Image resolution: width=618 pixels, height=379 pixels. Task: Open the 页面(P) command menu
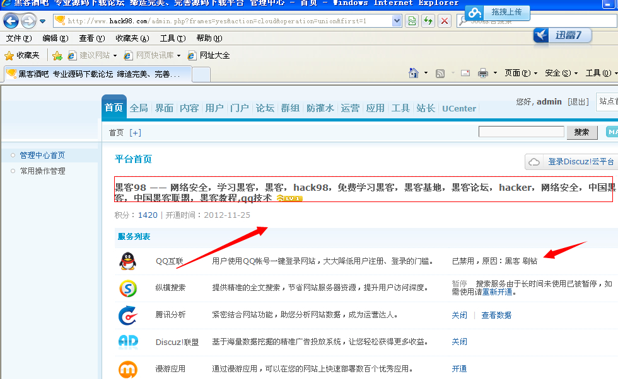click(x=521, y=73)
